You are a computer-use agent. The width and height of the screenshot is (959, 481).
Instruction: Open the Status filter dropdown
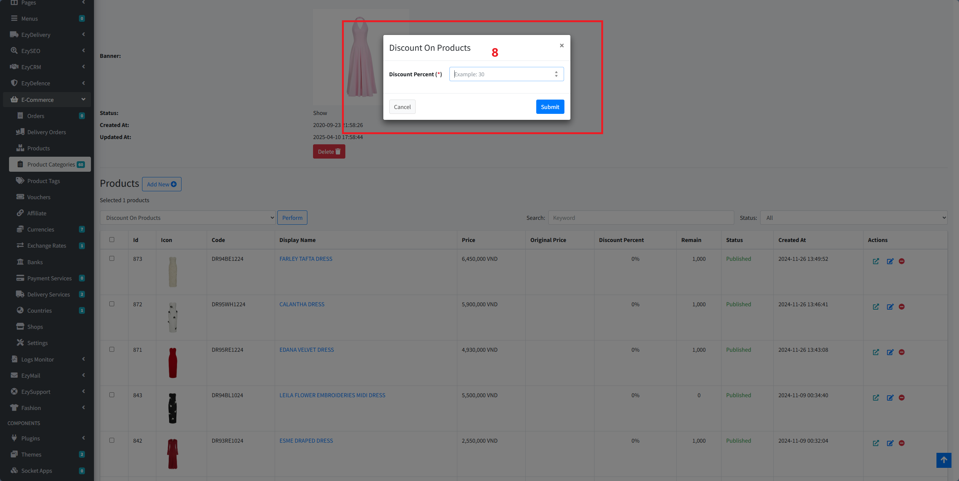click(853, 218)
